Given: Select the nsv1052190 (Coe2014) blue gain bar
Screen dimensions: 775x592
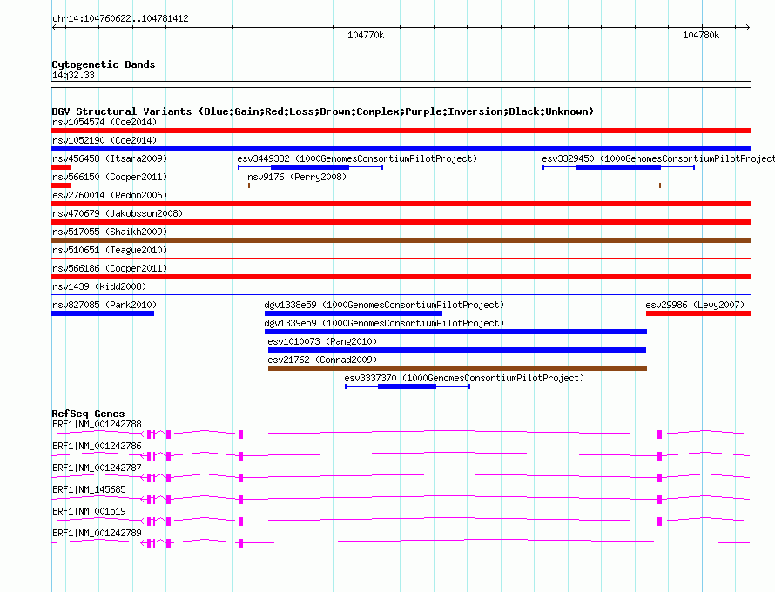Looking at the screenshot, I should [x=401, y=149].
